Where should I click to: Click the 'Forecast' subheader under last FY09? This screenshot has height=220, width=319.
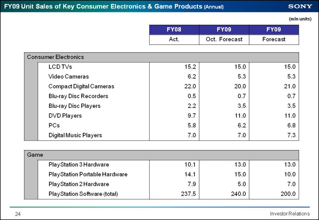click(x=274, y=39)
